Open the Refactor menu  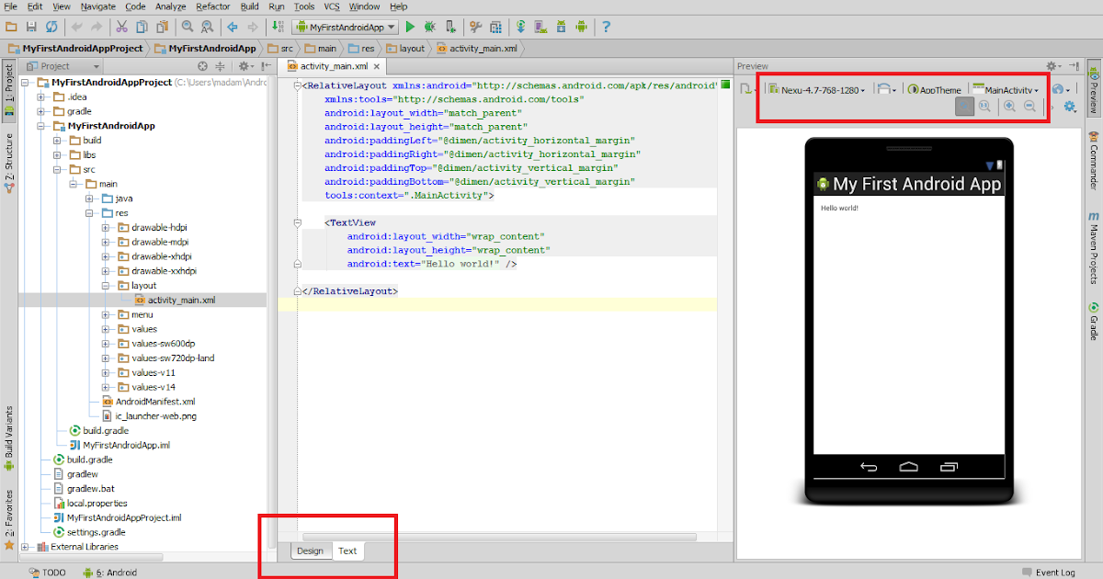point(213,6)
